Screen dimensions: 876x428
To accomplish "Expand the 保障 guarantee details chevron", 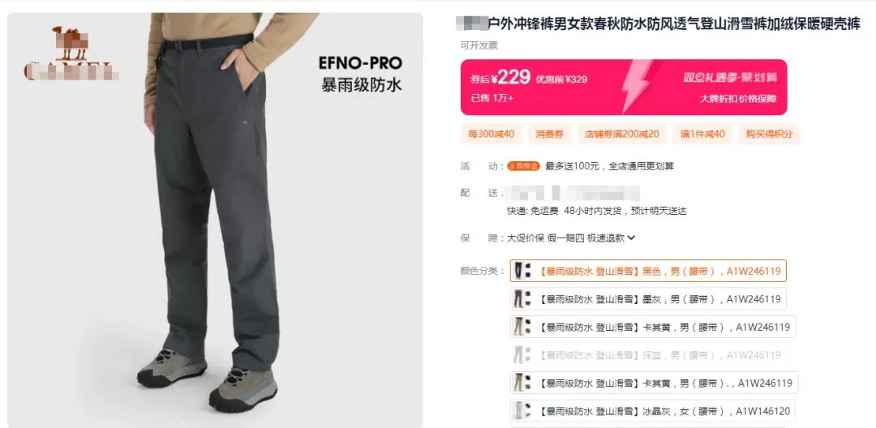I will coord(631,238).
